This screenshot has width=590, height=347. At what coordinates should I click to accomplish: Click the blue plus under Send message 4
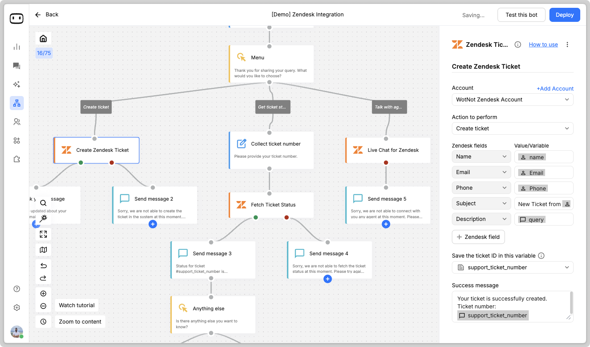click(x=328, y=279)
